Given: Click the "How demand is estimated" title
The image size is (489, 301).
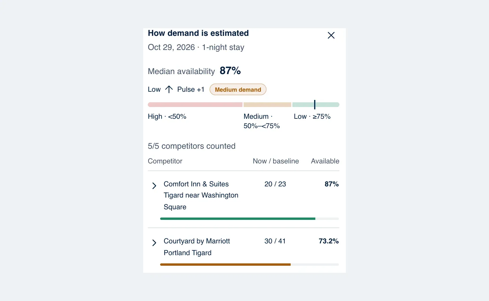Looking at the screenshot, I should (198, 33).
